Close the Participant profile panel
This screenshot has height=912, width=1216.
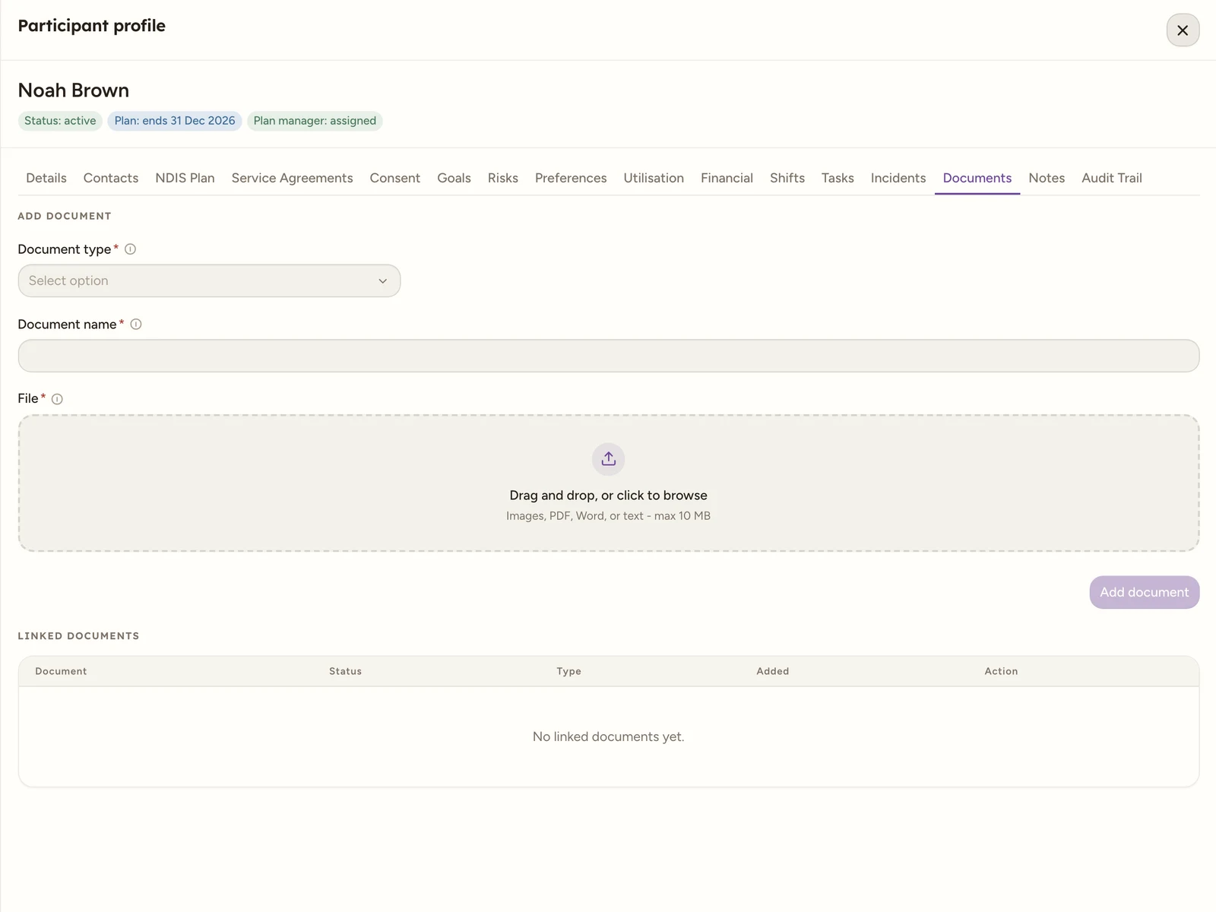[1183, 30]
